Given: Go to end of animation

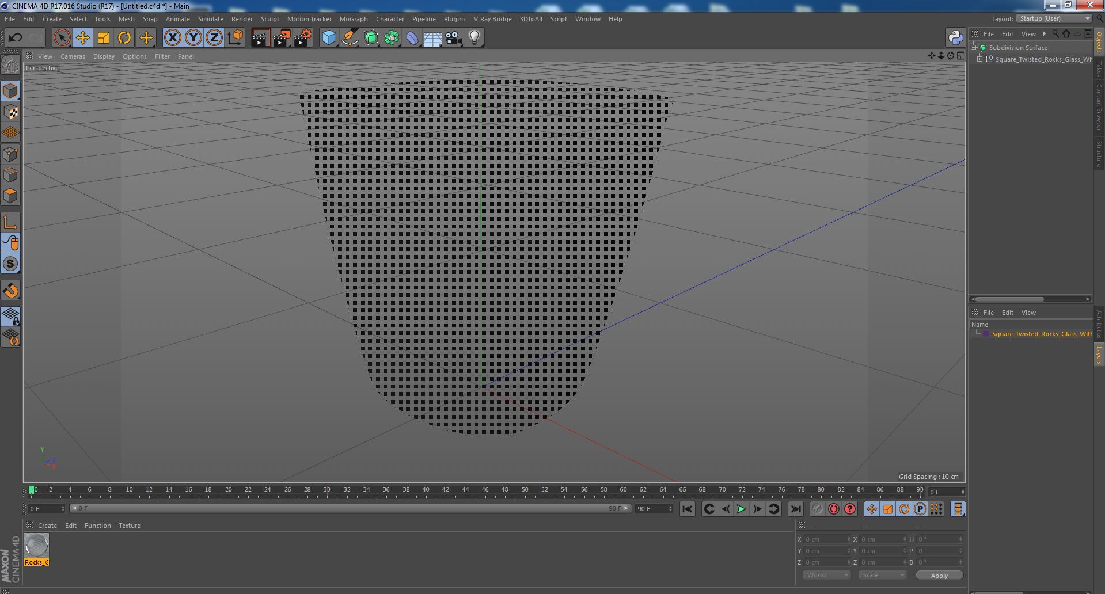Looking at the screenshot, I should point(795,509).
